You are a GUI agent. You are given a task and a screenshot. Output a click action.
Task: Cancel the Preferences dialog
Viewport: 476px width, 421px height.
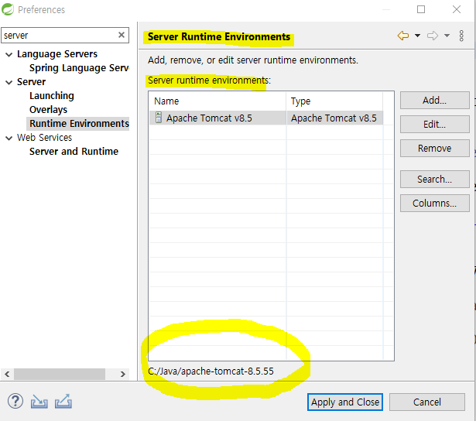(x=426, y=402)
